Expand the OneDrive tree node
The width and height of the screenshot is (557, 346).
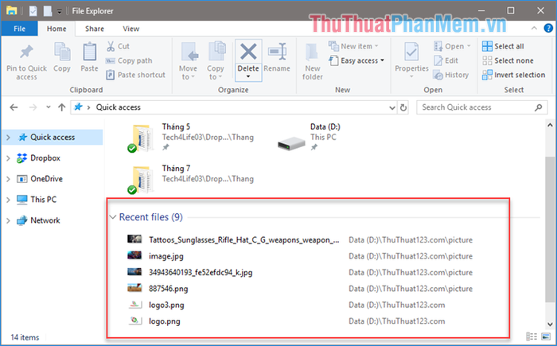[x=8, y=179]
